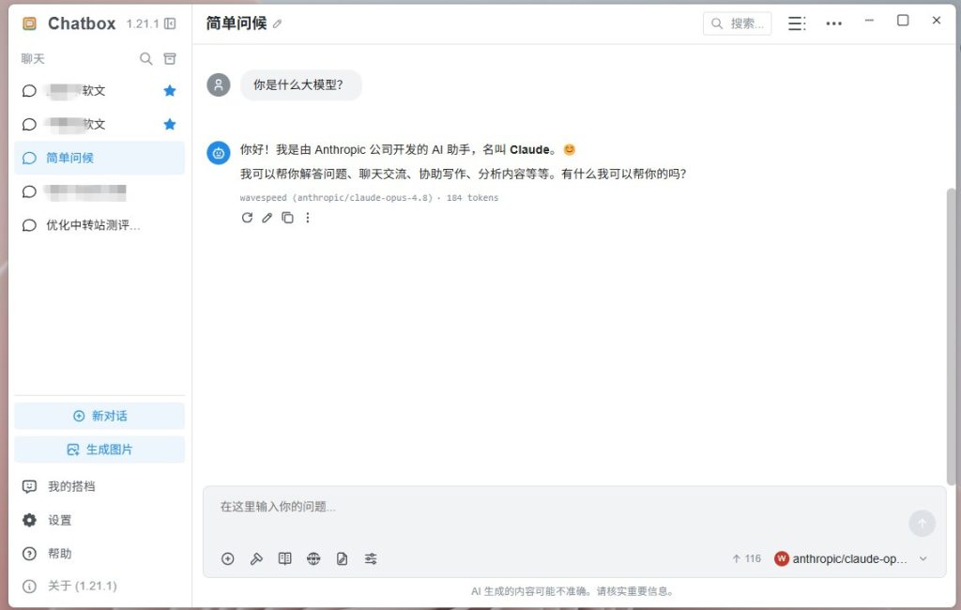Click the chat area vertical scrollbar
Image resolution: width=961 pixels, height=610 pixels.
pos(951,336)
